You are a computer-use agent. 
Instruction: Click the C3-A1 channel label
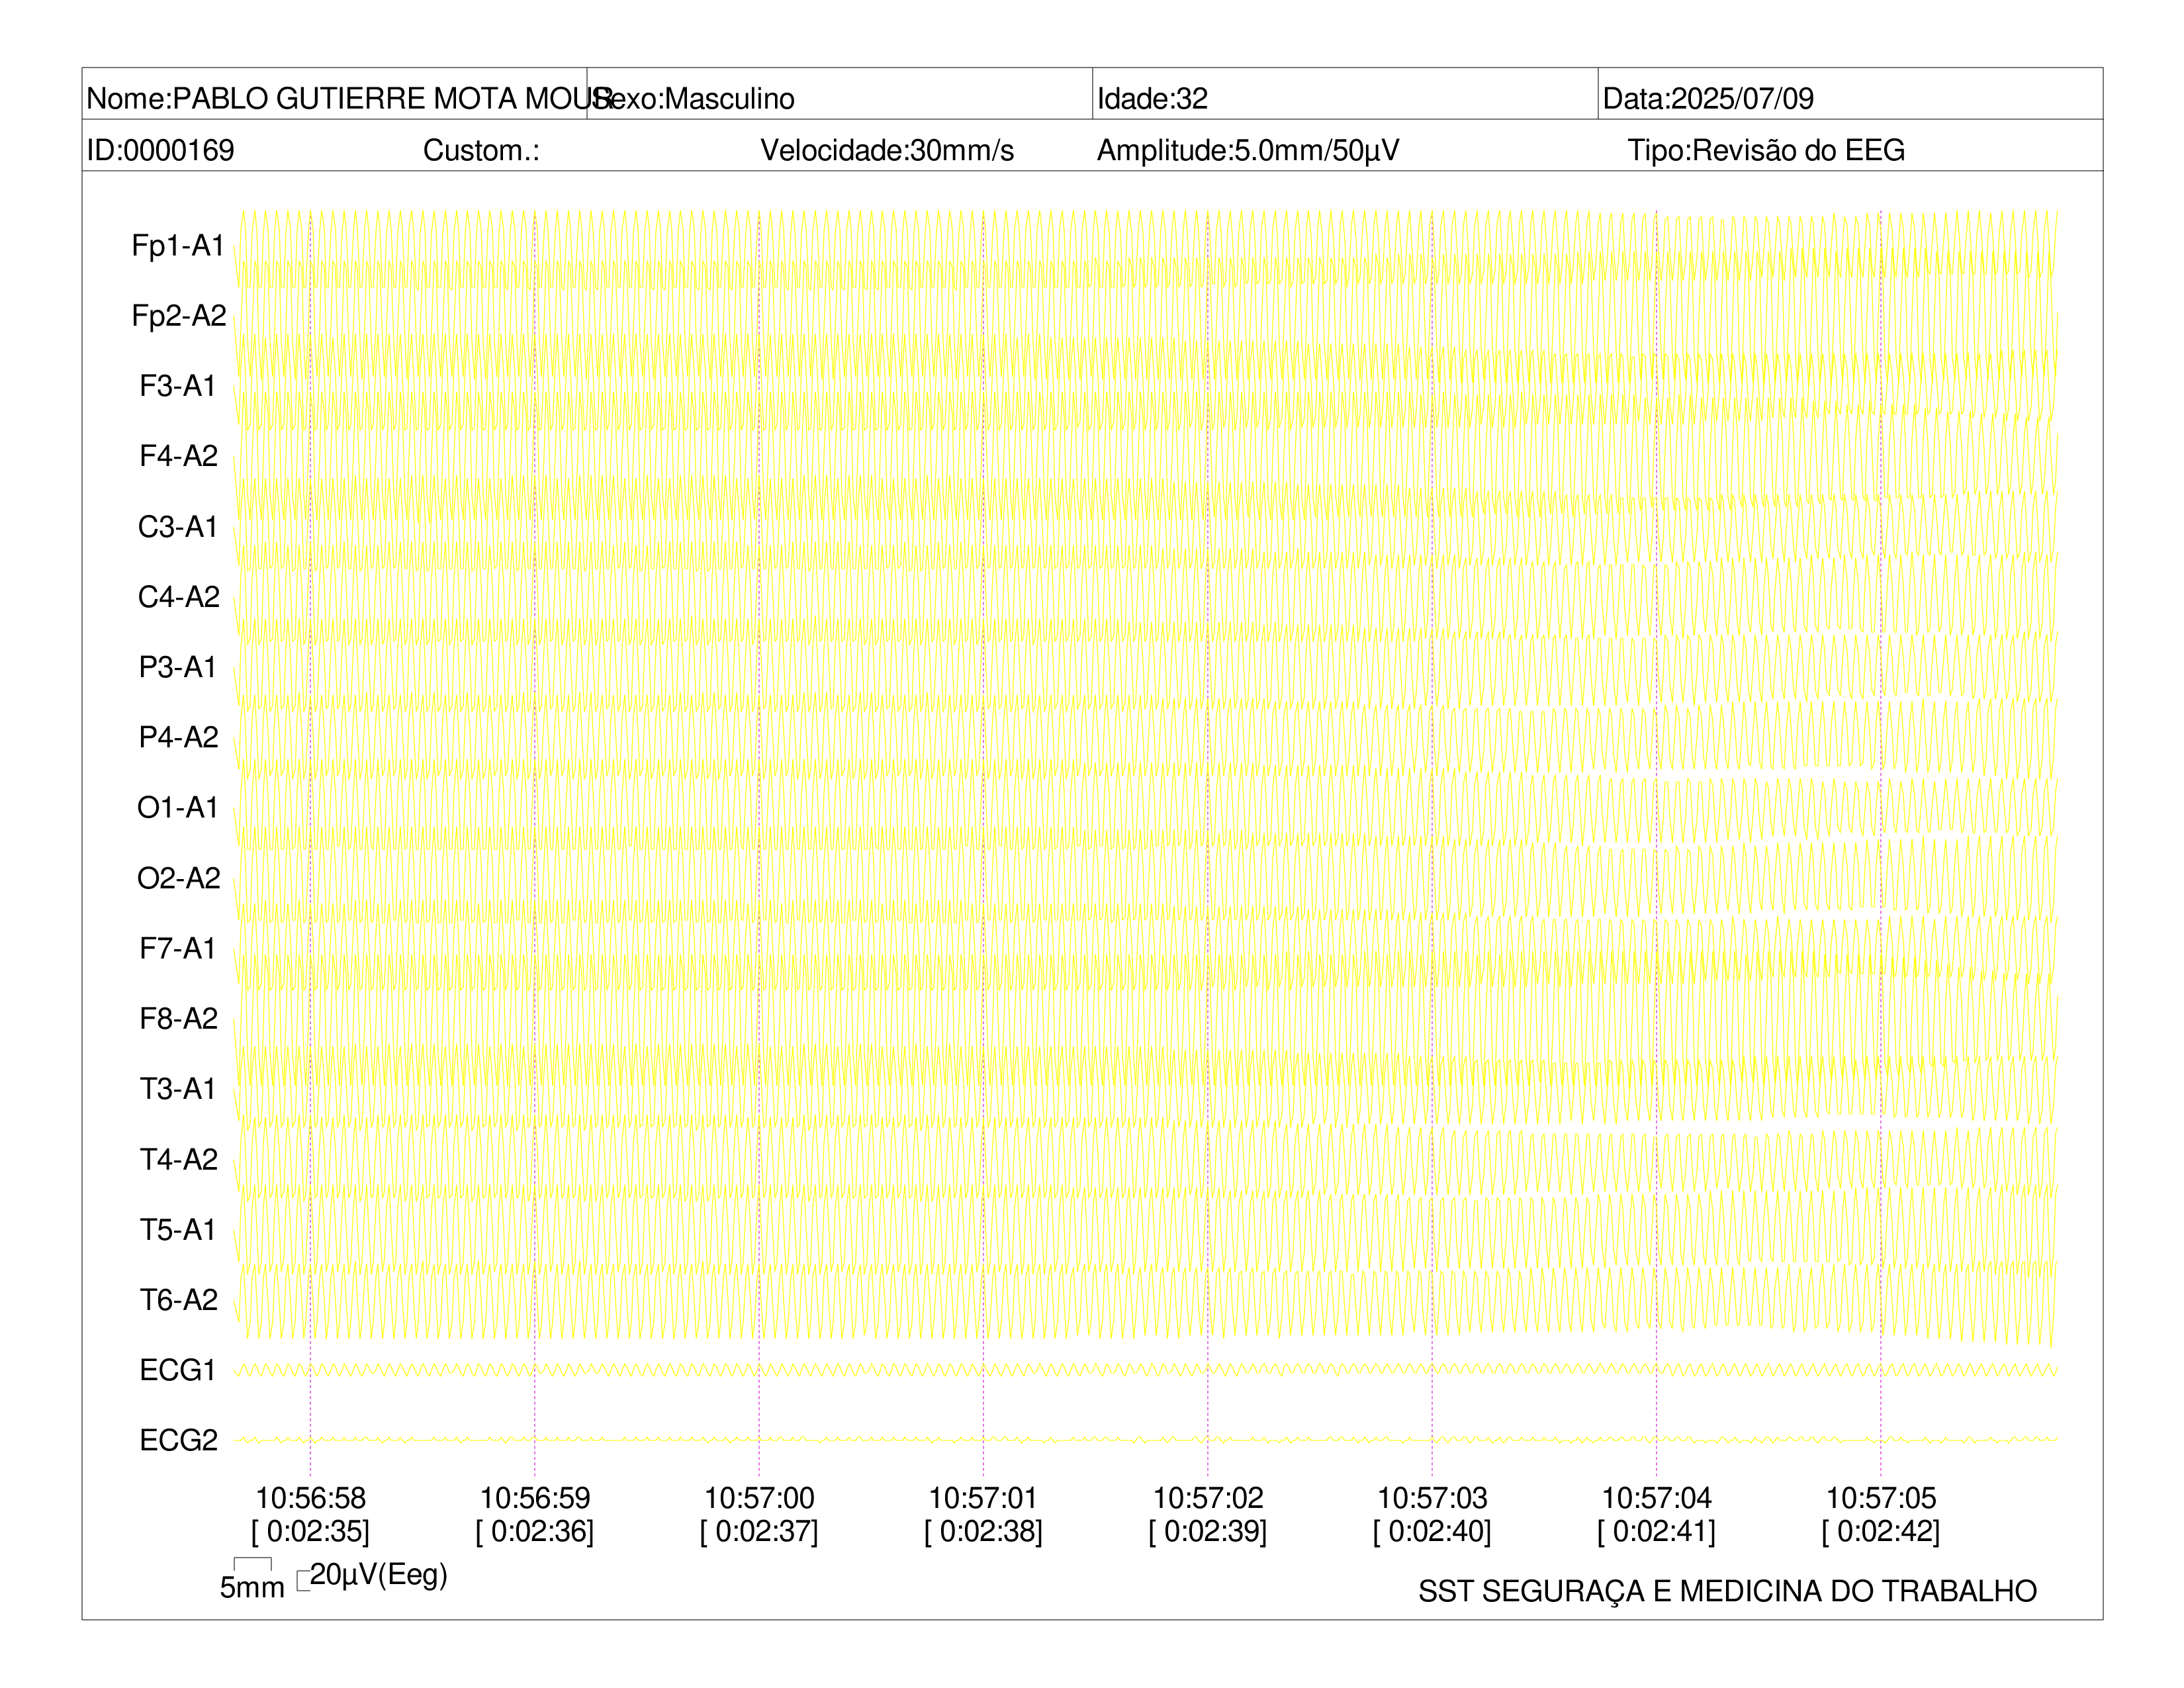pyautogui.click(x=178, y=527)
